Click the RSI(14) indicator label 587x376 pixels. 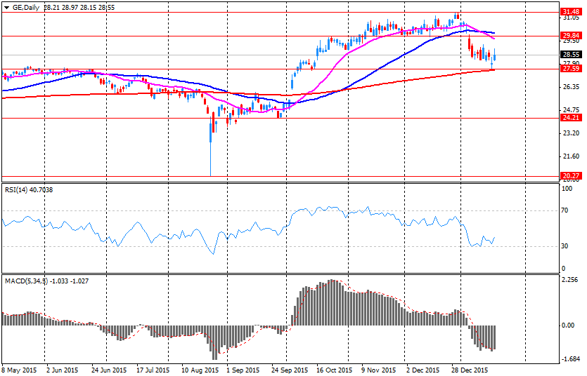point(19,189)
